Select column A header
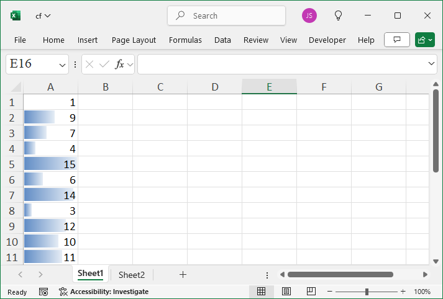Image resolution: width=443 pixels, height=299 pixels. (x=50, y=87)
